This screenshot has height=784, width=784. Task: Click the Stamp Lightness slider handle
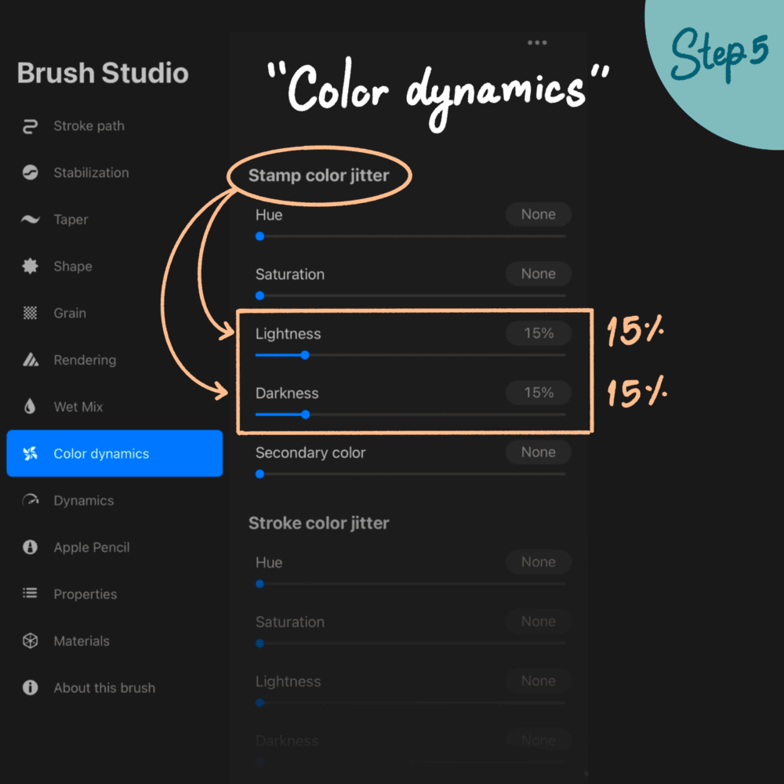[305, 355]
